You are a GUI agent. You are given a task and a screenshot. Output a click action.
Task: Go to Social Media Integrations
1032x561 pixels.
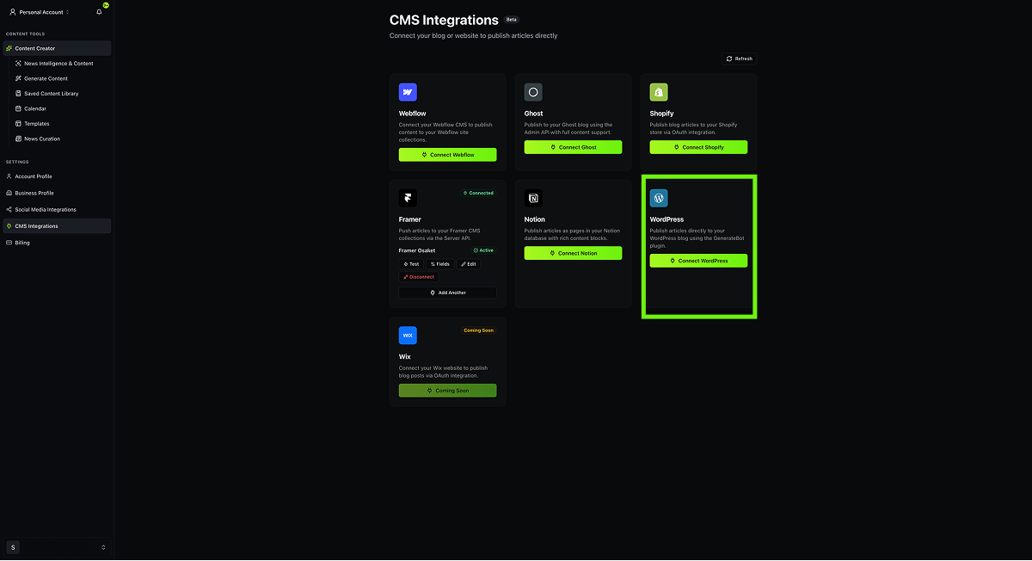[46, 210]
